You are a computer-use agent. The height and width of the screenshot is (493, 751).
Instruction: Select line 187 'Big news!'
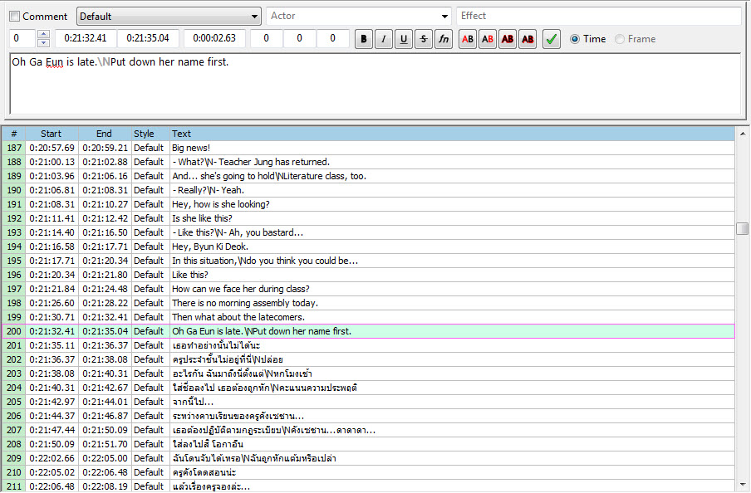[368, 148]
